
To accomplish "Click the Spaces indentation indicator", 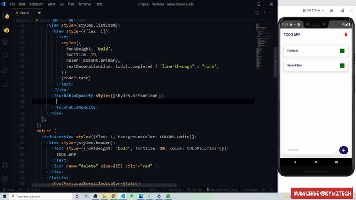I will click(138, 189).
